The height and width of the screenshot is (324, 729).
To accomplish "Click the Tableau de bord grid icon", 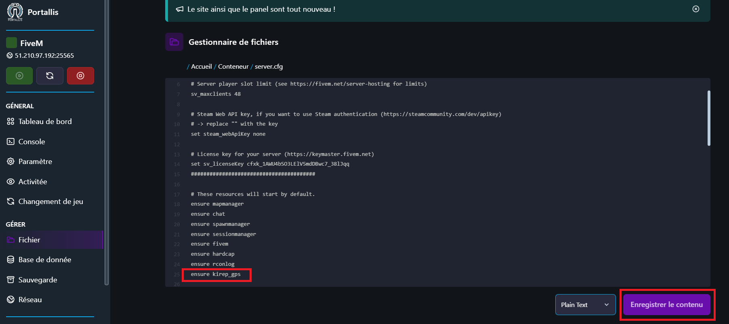I will click(11, 122).
